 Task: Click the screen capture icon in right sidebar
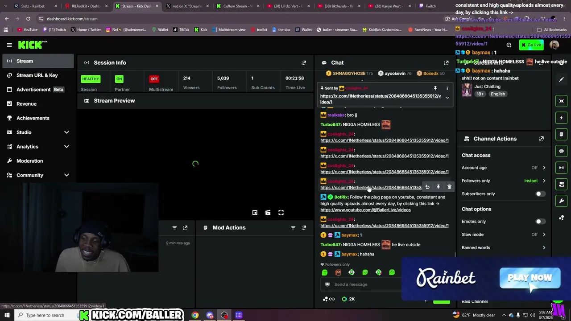562,101
